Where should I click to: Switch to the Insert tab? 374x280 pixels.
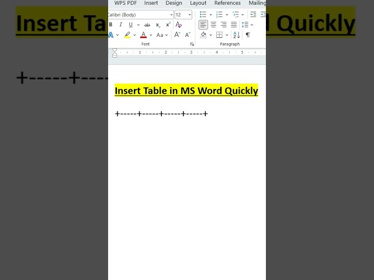[151, 3]
